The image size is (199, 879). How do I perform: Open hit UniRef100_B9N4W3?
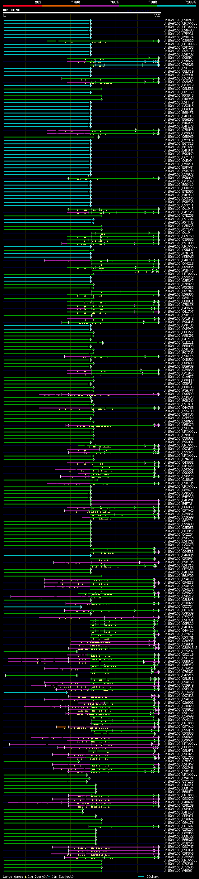[x=178, y=30]
